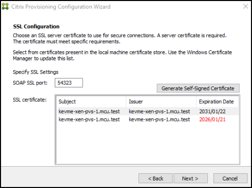
Task: Generate a self-signed certificate
Action: pyautogui.click(x=198, y=88)
